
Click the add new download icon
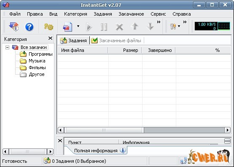coord(68,27)
